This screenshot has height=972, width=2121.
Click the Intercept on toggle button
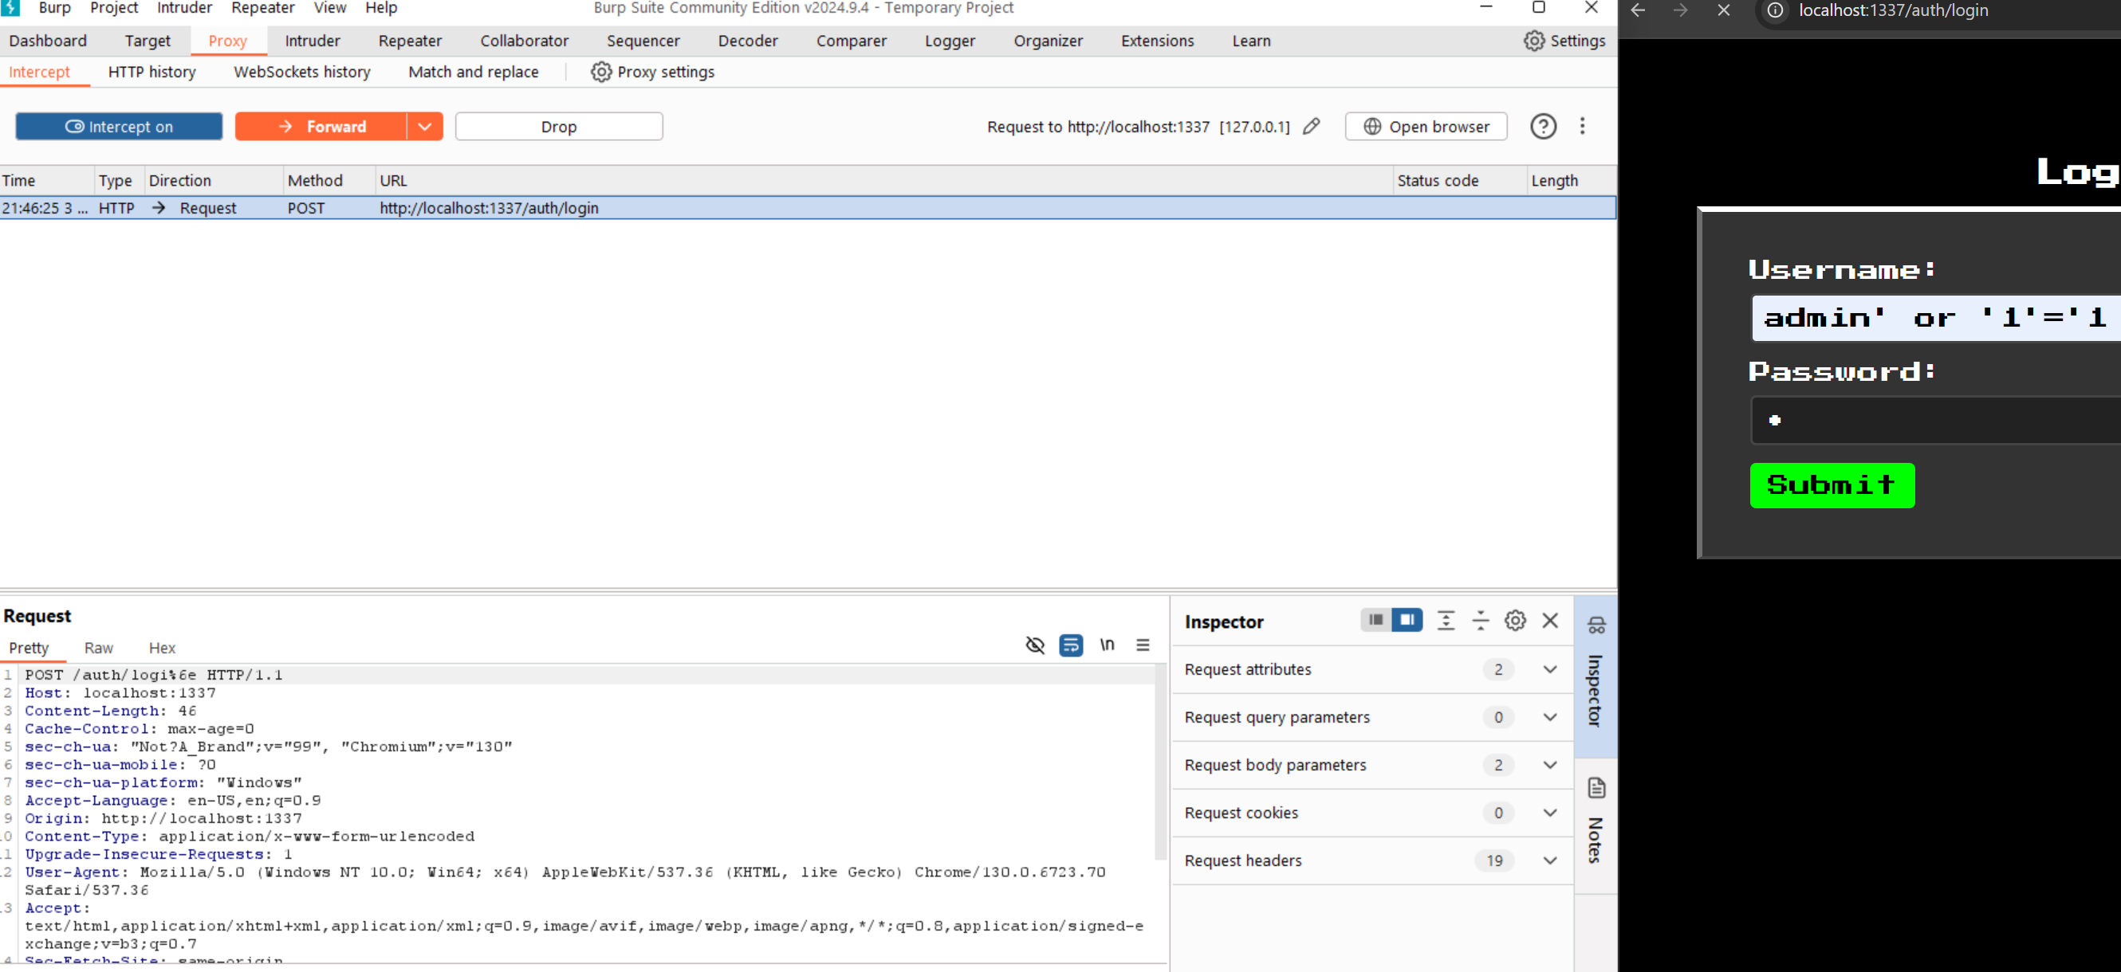(x=120, y=126)
